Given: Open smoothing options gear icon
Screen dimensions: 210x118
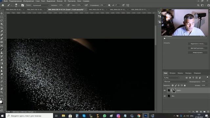Looking at the screenshot, I should click(x=109, y=5).
